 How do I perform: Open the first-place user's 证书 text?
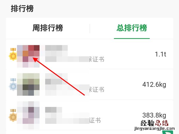(x=97, y=59)
